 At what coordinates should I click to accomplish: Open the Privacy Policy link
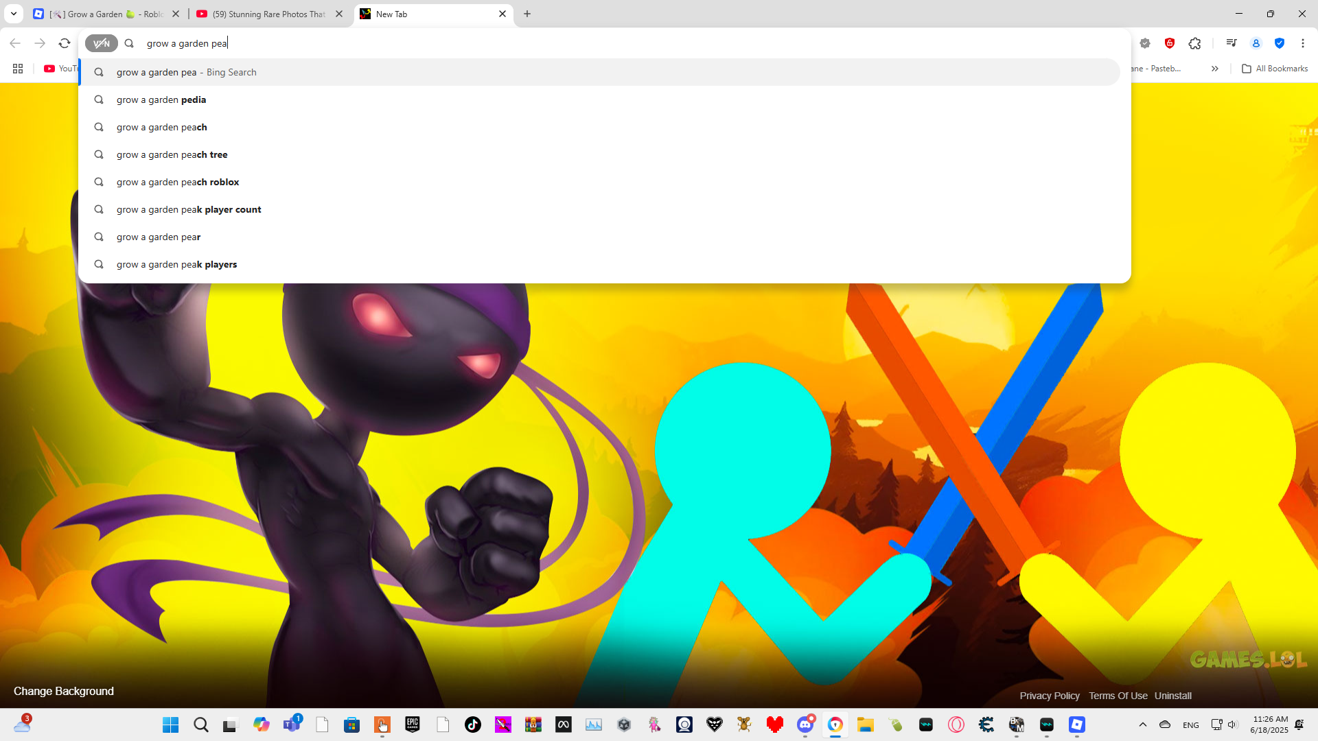pyautogui.click(x=1050, y=696)
